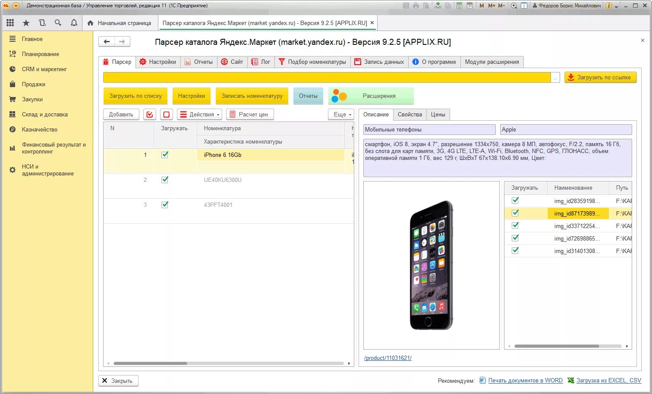Switch to the Свойства tab
The height and width of the screenshot is (394, 652).
click(409, 114)
